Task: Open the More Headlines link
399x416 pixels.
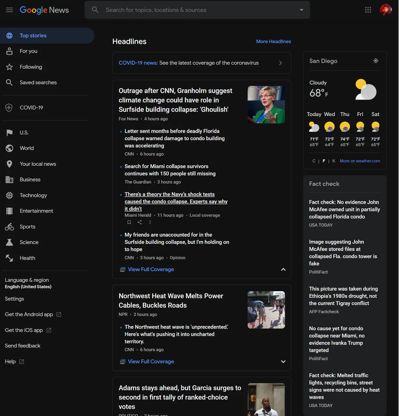Action: click(273, 41)
